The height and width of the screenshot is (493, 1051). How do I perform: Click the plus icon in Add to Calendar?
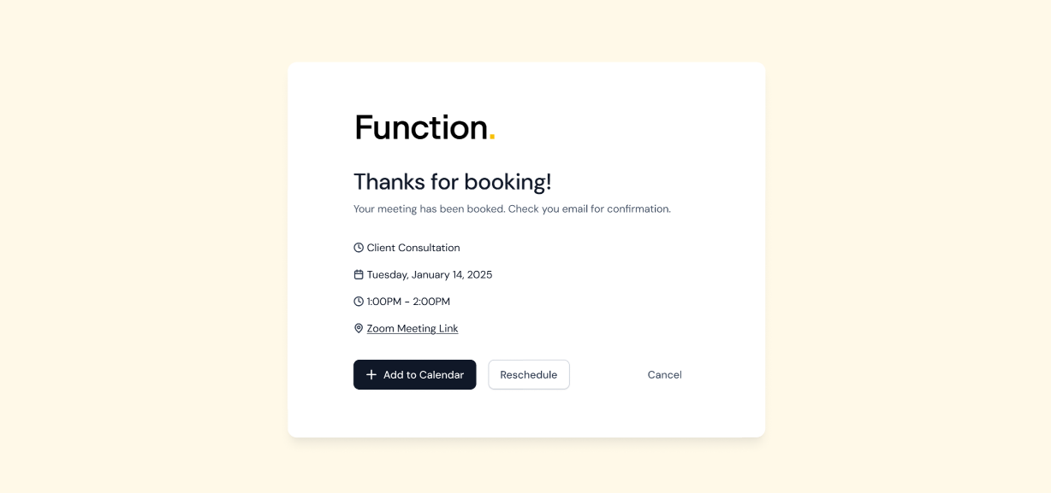click(x=371, y=374)
